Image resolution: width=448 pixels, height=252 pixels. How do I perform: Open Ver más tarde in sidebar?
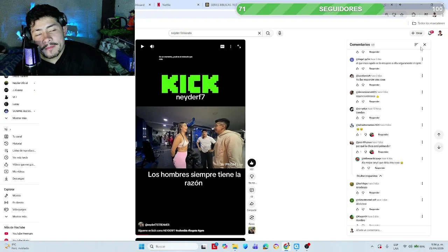[x=20, y=157]
